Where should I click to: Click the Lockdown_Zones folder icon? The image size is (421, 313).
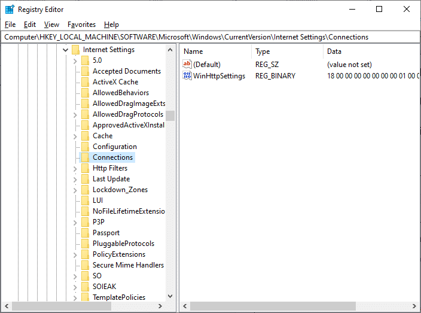tap(85, 190)
